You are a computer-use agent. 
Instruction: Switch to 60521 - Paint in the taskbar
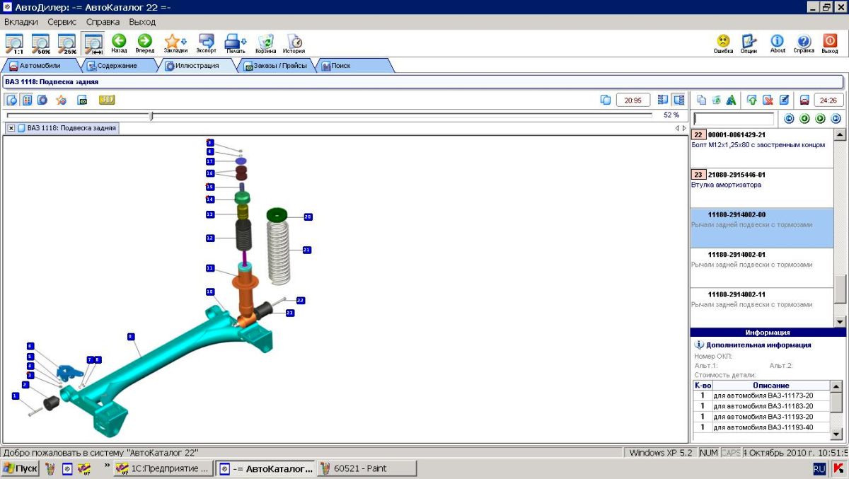point(366,468)
